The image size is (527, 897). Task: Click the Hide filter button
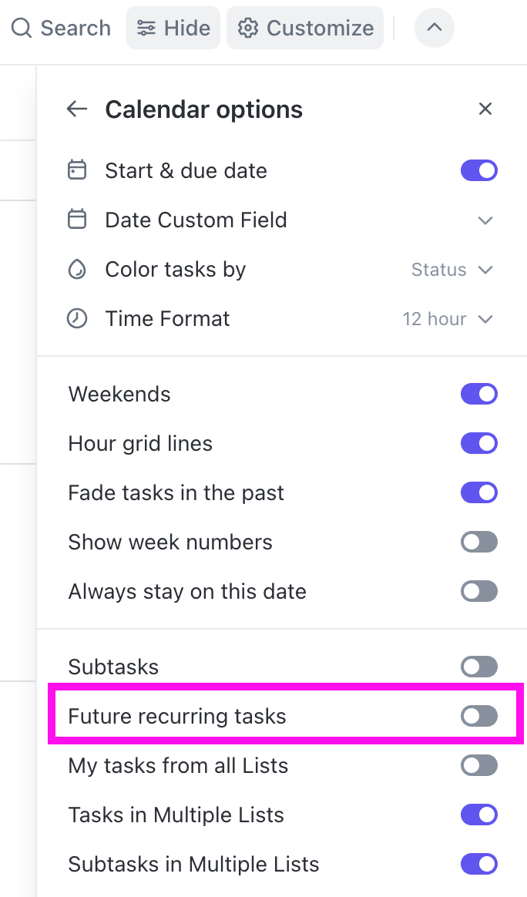(x=173, y=28)
